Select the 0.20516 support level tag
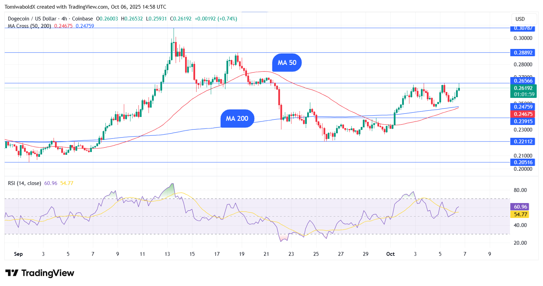Viewport: 543px width, 286px height. pyautogui.click(x=523, y=162)
